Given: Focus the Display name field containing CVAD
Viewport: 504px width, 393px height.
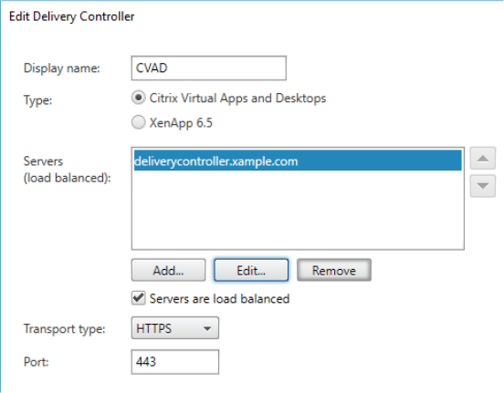Looking at the screenshot, I should pyautogui.click(x=208, y=68).
